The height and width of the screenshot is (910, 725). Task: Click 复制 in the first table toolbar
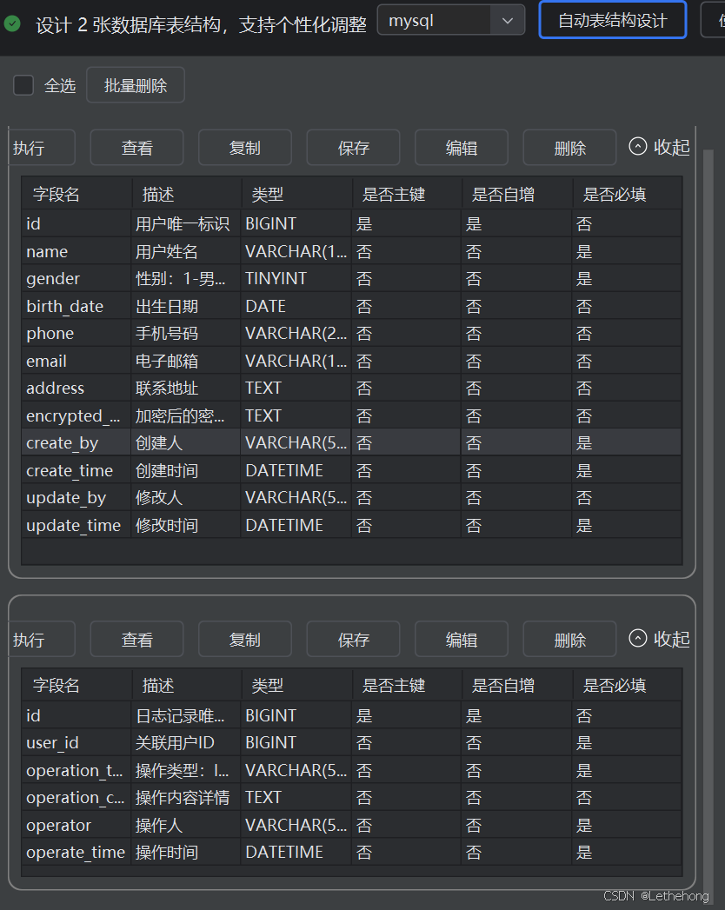coord(245,148)
